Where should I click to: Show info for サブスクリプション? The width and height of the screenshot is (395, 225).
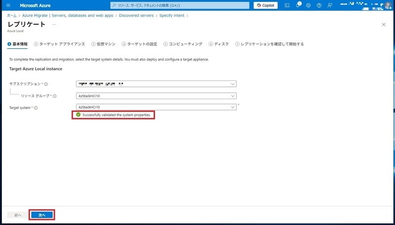coord(46,84)
